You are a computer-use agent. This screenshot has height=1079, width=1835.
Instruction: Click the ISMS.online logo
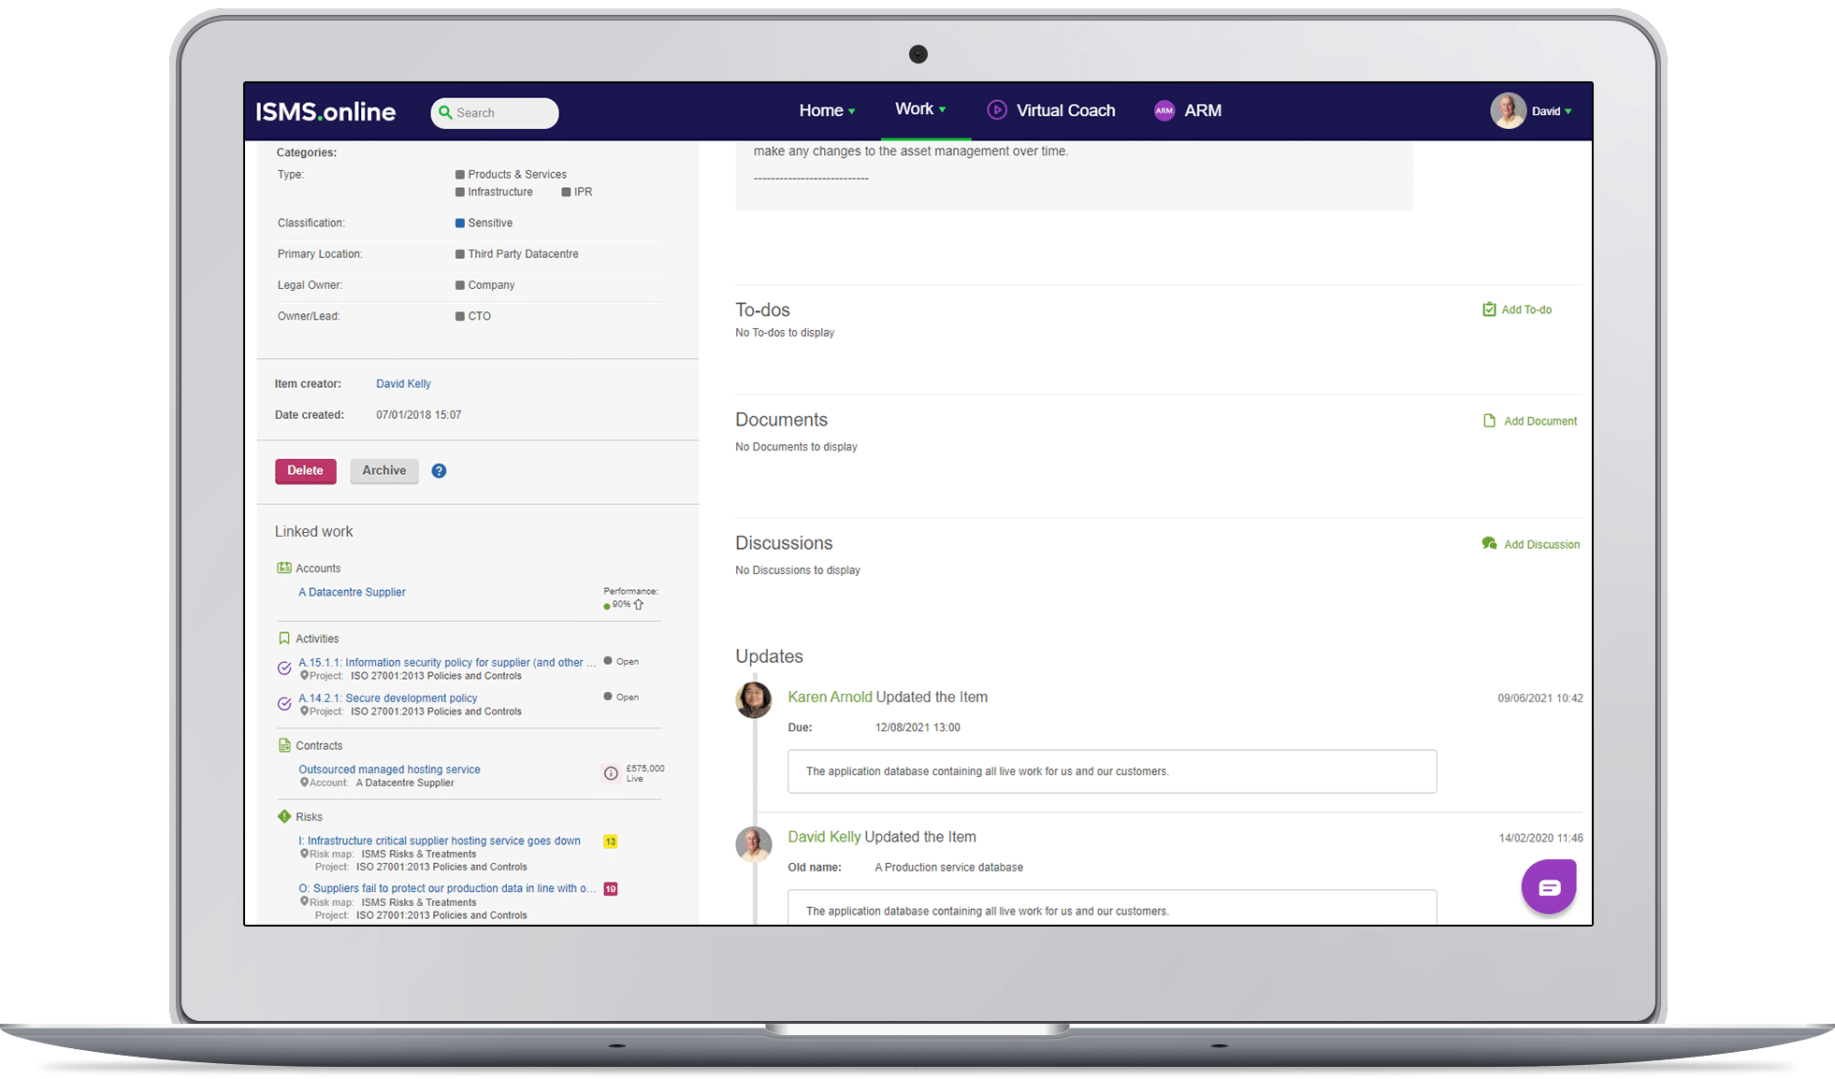pos(325,112)
